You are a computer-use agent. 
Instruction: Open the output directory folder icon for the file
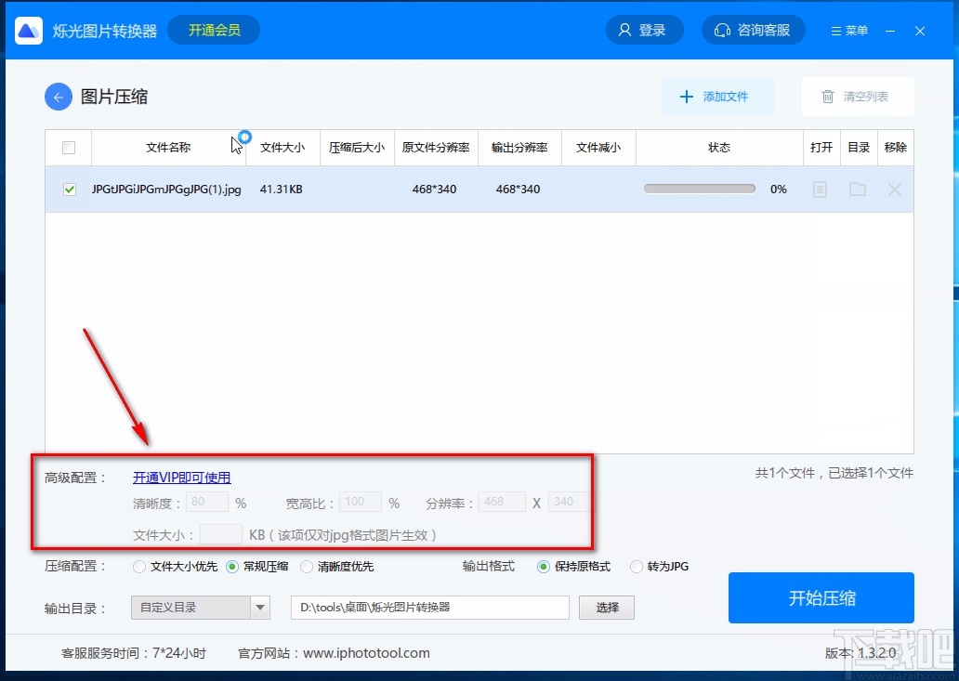pos(858,189)
